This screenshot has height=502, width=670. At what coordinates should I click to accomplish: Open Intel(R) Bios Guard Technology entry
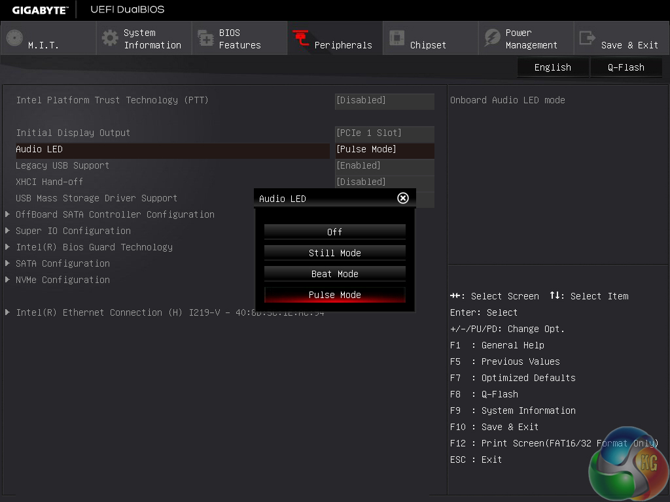94,247
